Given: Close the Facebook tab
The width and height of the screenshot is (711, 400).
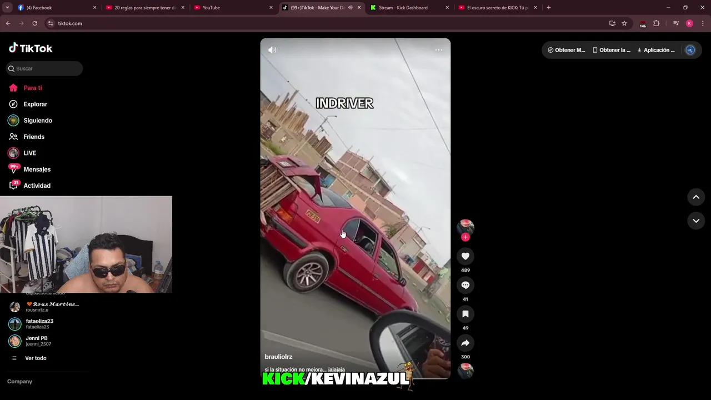Looking at the screenshot, I should (x=94, y=8).
